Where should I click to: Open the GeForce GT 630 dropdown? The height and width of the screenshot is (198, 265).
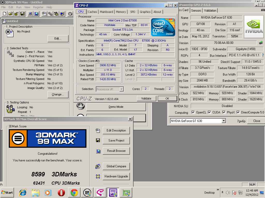[224, 121]
